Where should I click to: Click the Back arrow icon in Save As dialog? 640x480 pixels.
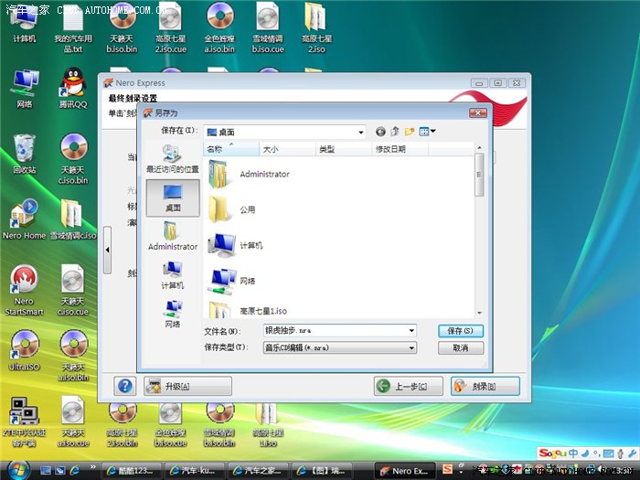point(380,132)
